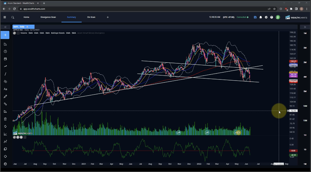Viewport: 311px width, 172px height.
Task: Bookmark this page with star icon
Action: click(x=274, y=9)
